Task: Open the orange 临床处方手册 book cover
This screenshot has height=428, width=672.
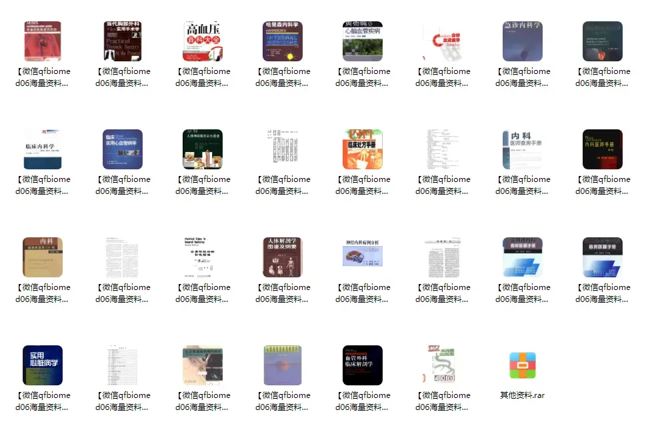Action: pos(363,149)
